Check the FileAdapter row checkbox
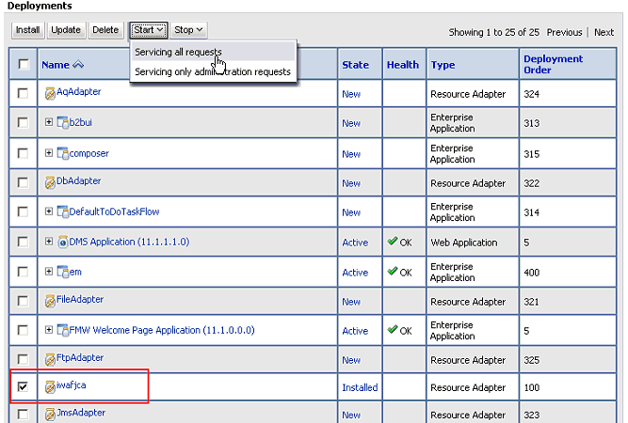The width and height of the screenshot is (628, 423). click(x=23, y=301)
